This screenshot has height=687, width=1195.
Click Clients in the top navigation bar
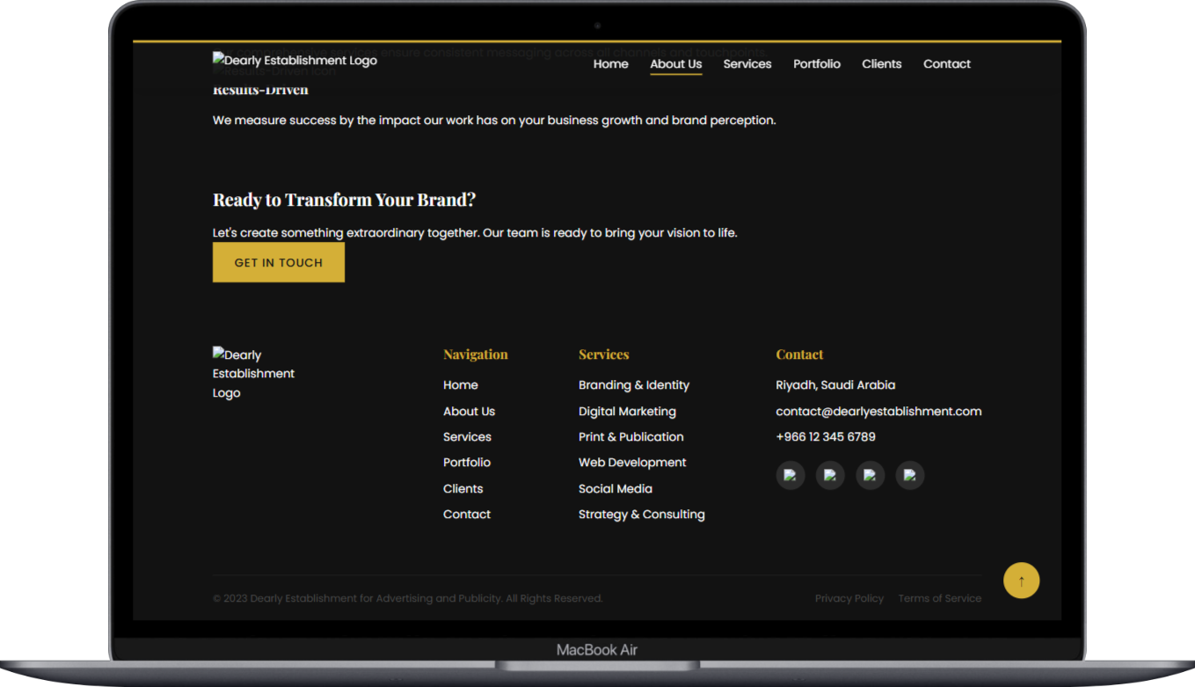[881, 64]
